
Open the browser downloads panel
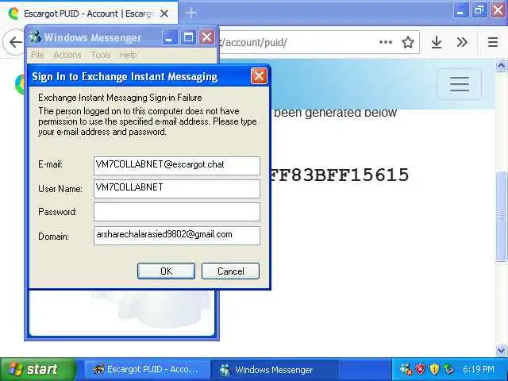tap(437, 42)
